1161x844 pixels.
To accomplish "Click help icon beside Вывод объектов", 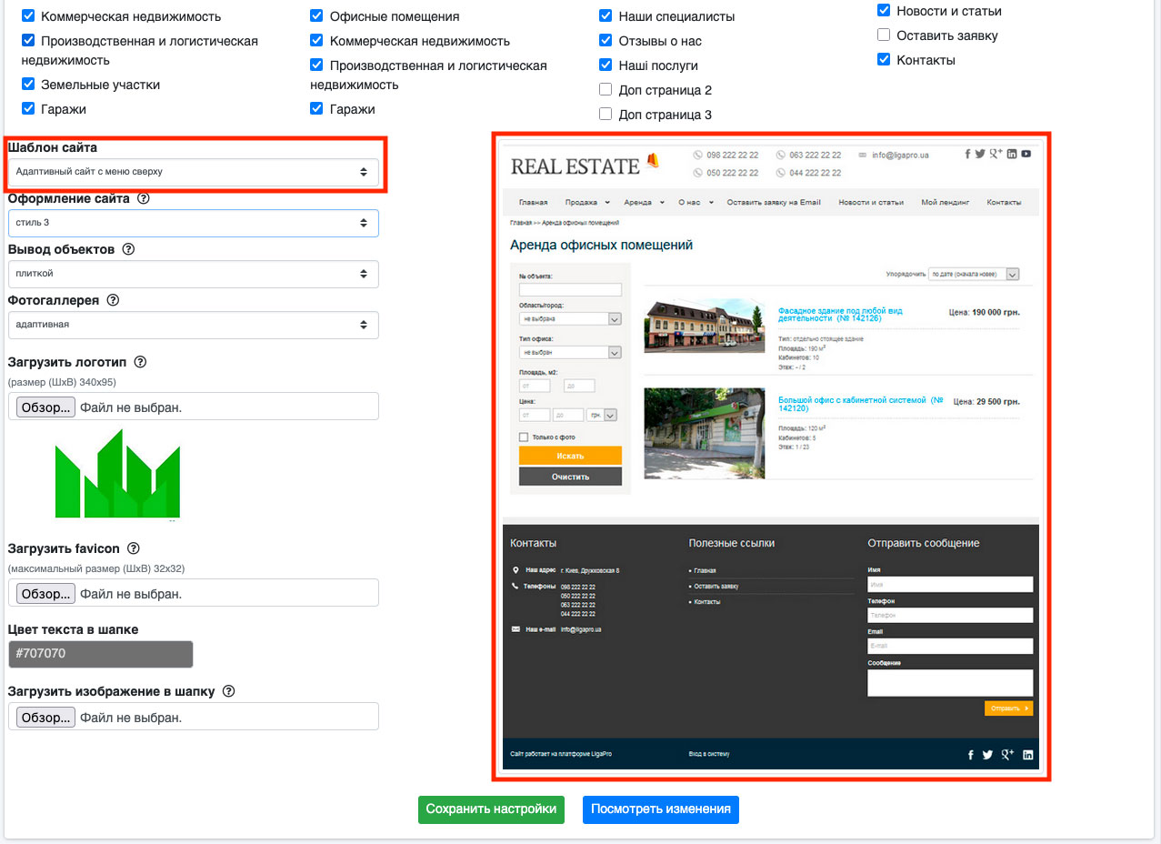I will [x=128, y=249].
